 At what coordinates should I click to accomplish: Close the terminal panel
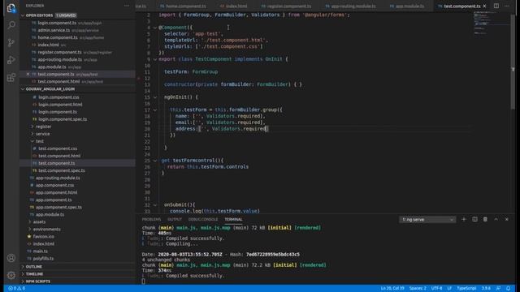(x=506, y=219)
